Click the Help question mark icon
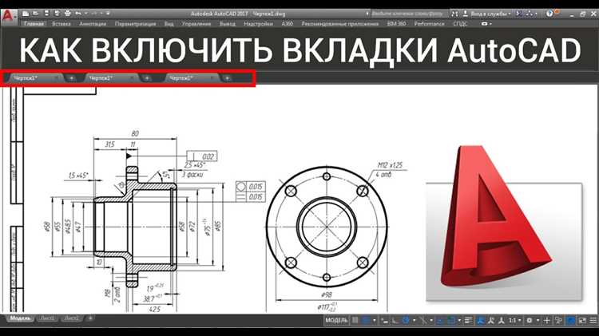 [x=549, y=14]
